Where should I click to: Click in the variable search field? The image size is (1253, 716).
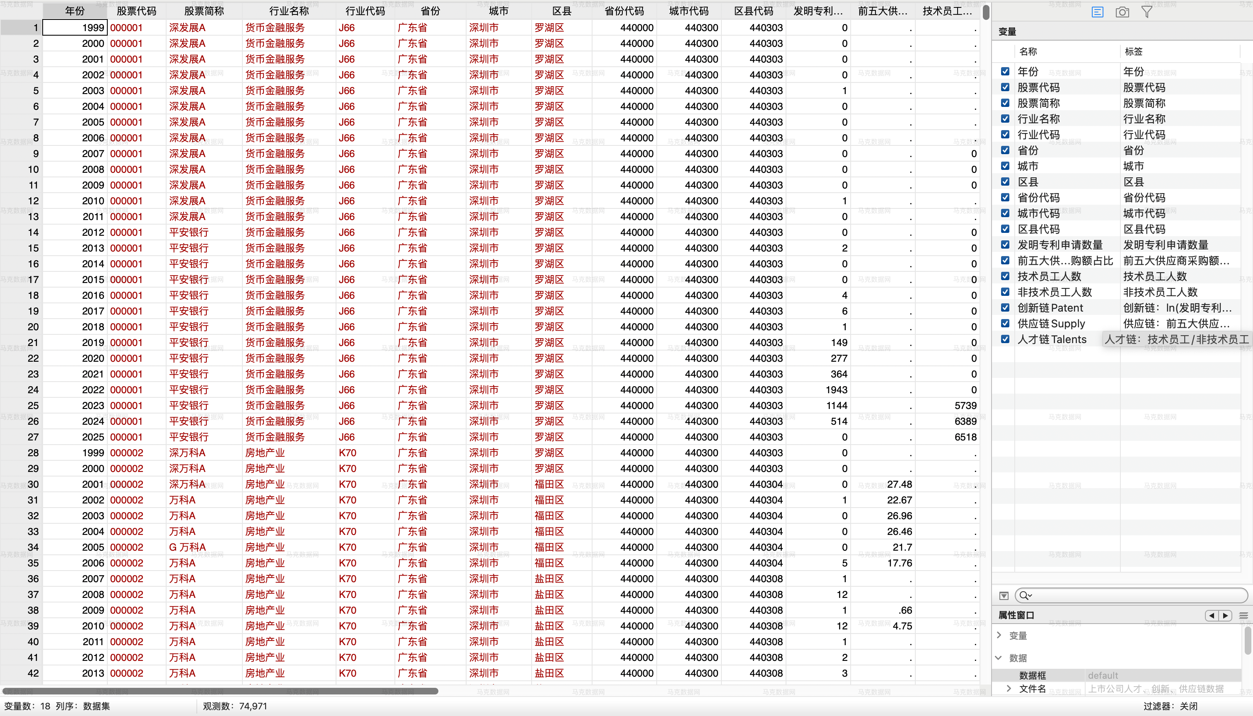(x=1136, y=596)
